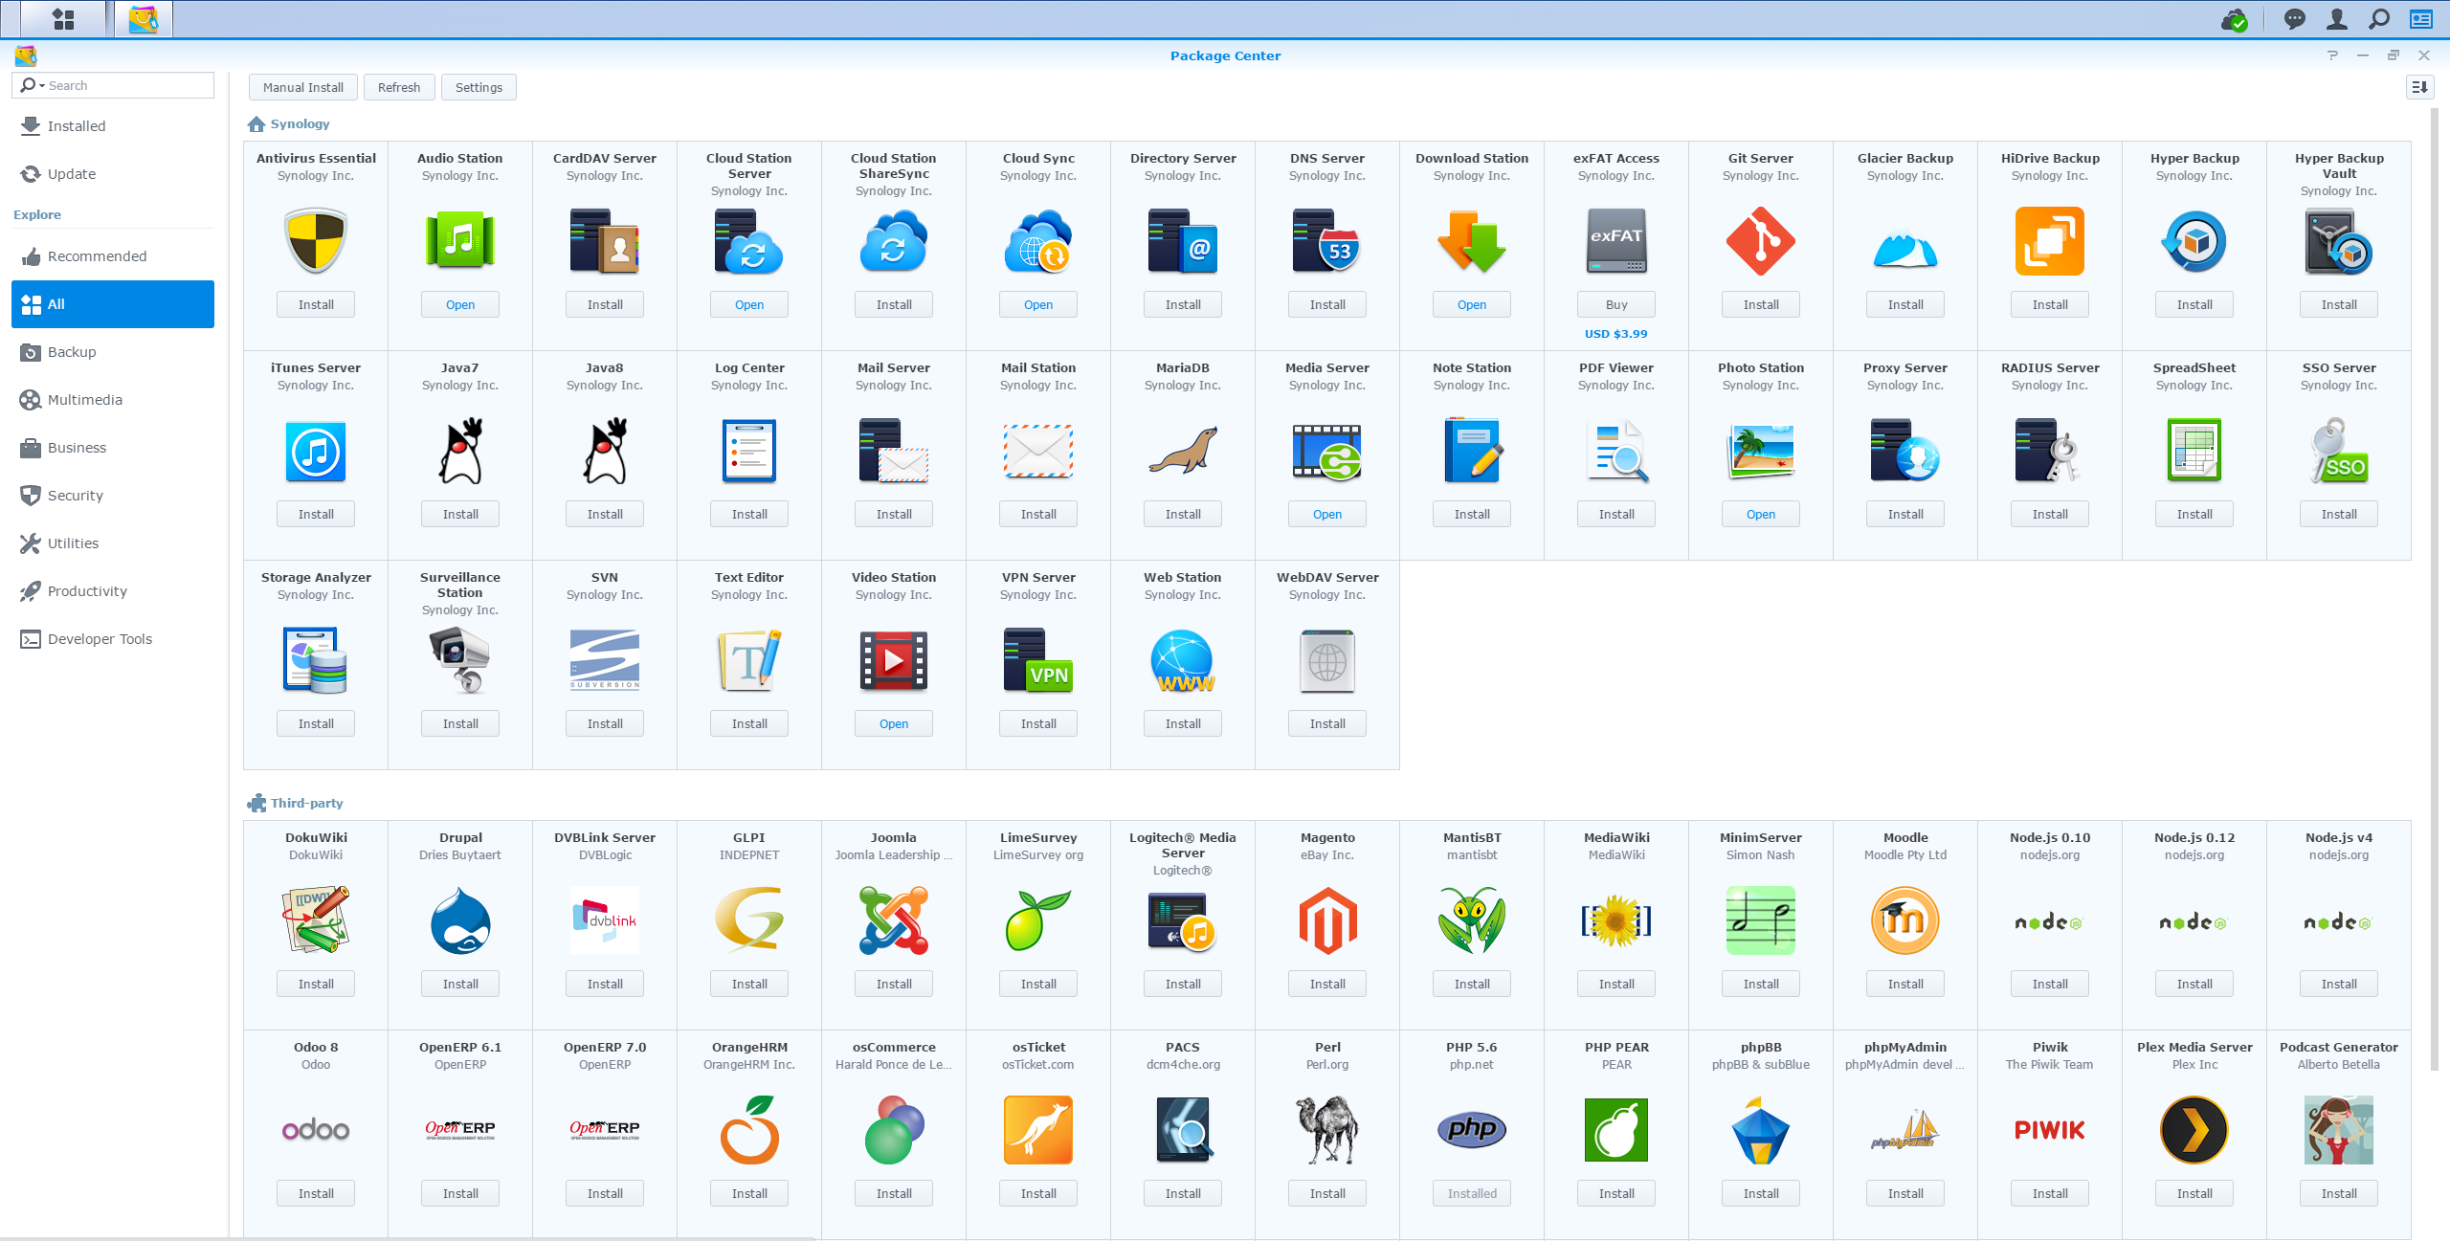This screenshot has width=2450, height=1241.
Task: Select the Security category
Action: coord(113,496)
